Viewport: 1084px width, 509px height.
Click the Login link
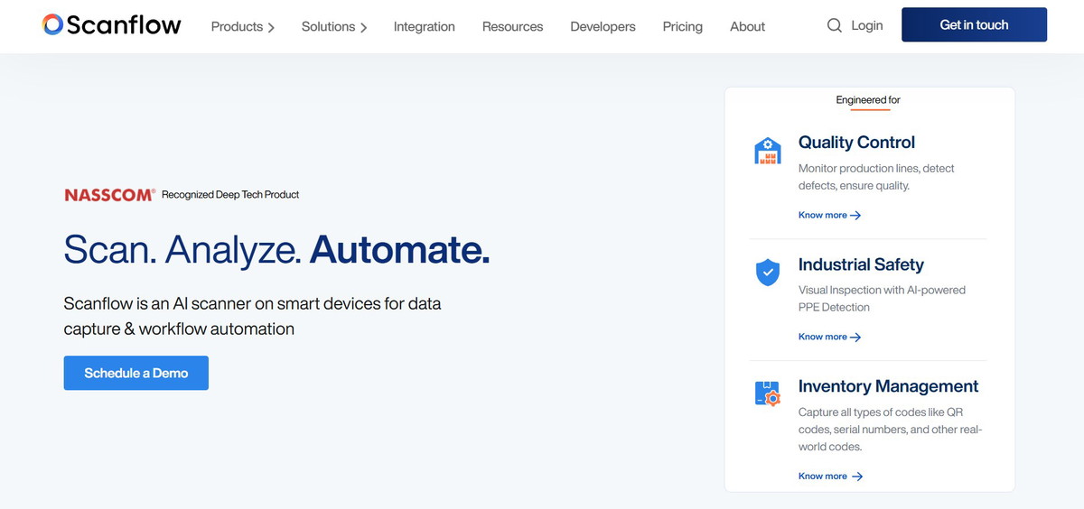(867, 25)
